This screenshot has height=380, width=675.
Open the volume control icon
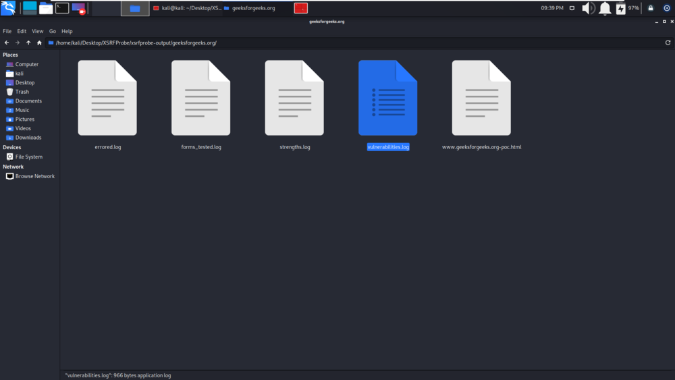588,8
